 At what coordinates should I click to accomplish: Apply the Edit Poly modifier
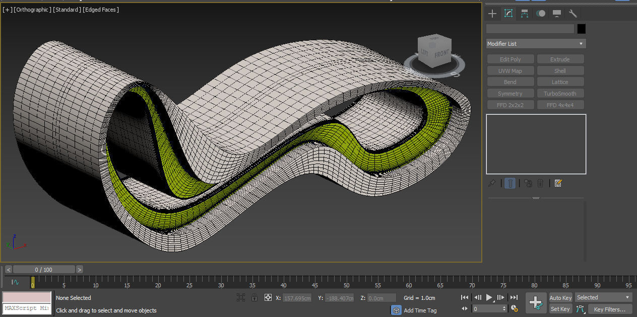pos(510,59)
